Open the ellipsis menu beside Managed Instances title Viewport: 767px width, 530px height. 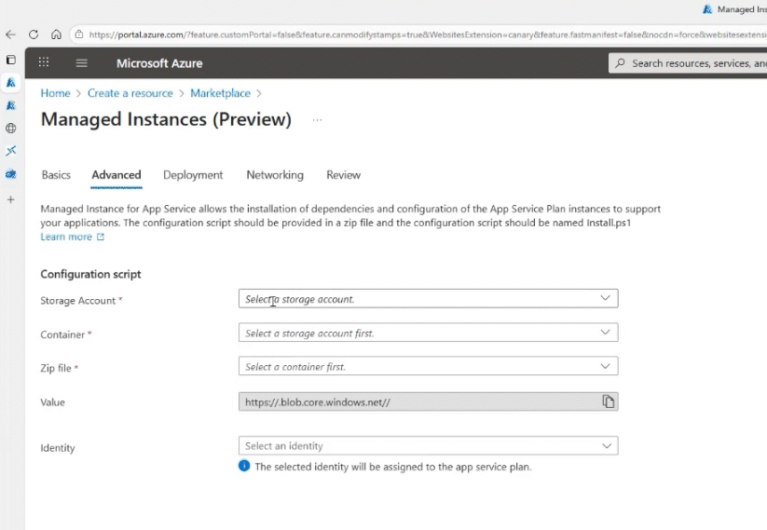click(318, 120)
